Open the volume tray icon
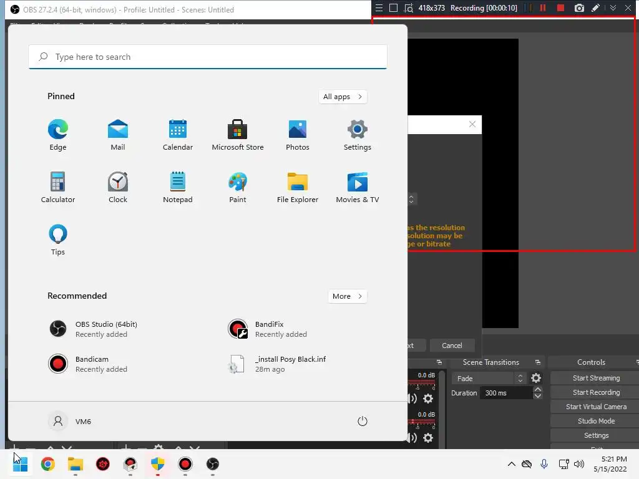 tap(578, 464)
